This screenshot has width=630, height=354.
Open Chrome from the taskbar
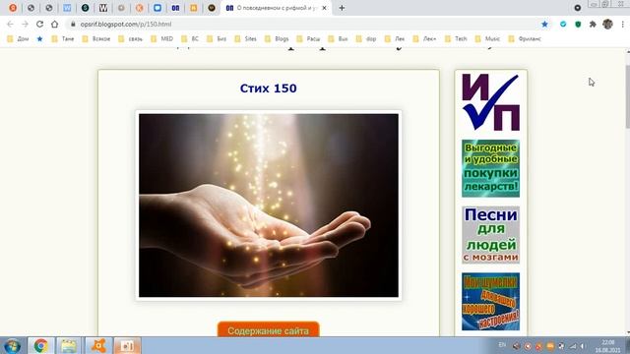(40, 345)
